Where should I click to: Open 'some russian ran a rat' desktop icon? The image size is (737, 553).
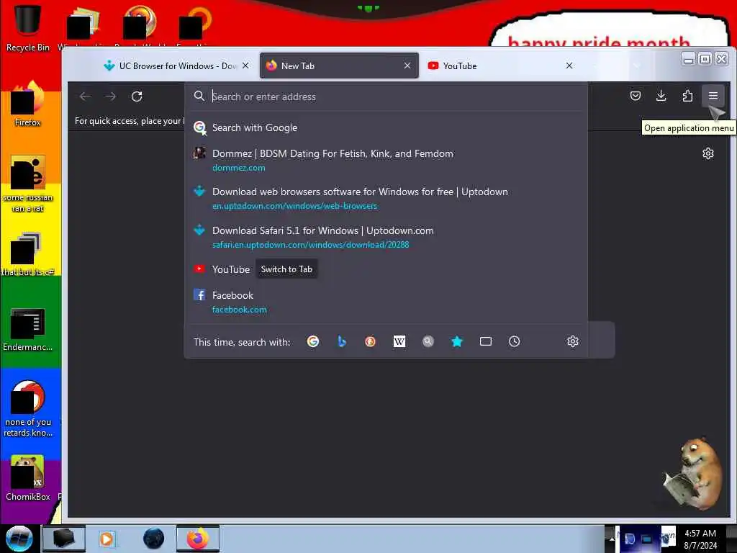pyautogui.click(x=28, y=184)
